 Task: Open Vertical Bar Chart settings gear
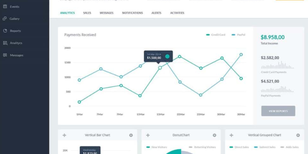[131, 135]
